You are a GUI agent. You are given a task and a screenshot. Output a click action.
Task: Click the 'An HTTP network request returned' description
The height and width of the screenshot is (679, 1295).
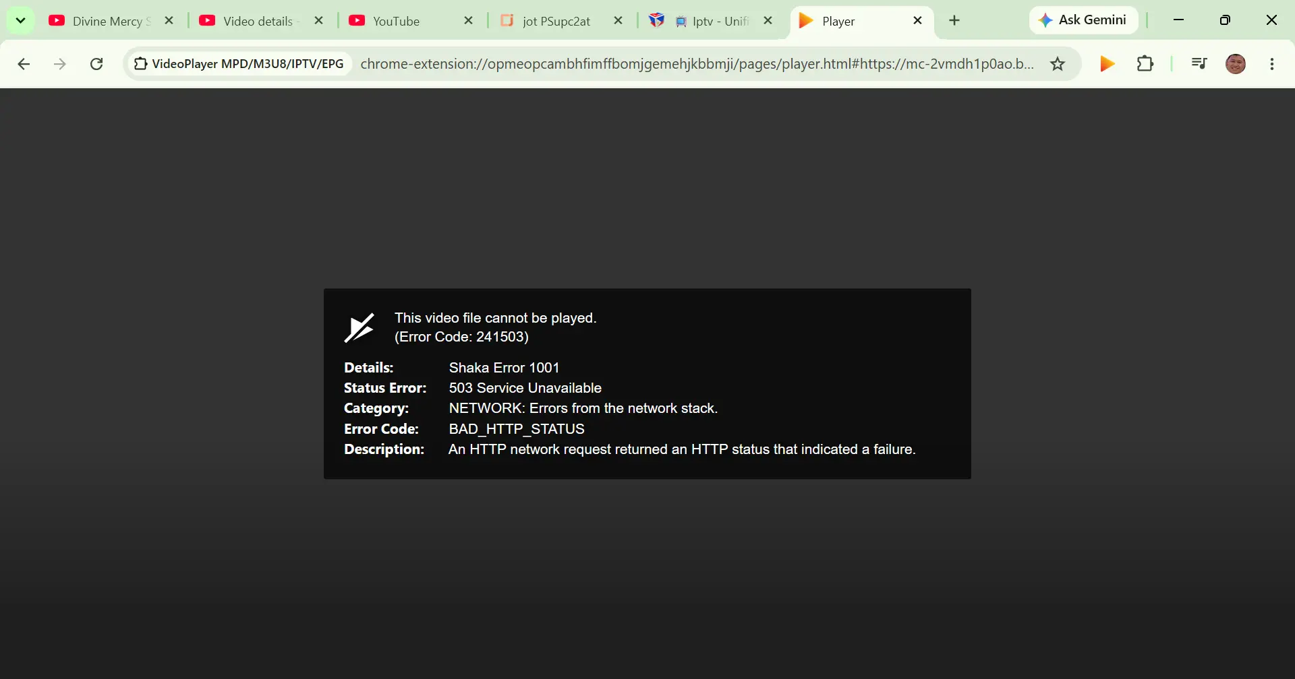(682, 449)
